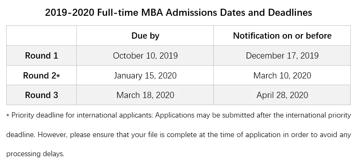The height and width of the screenshot is (162, 359).
Task: Click the empty top-left table cell
Action: click(x=42, y=36)
